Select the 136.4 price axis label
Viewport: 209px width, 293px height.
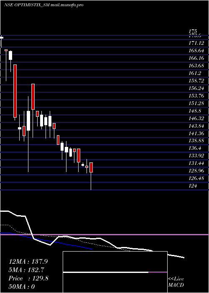(x=195, y=148)
